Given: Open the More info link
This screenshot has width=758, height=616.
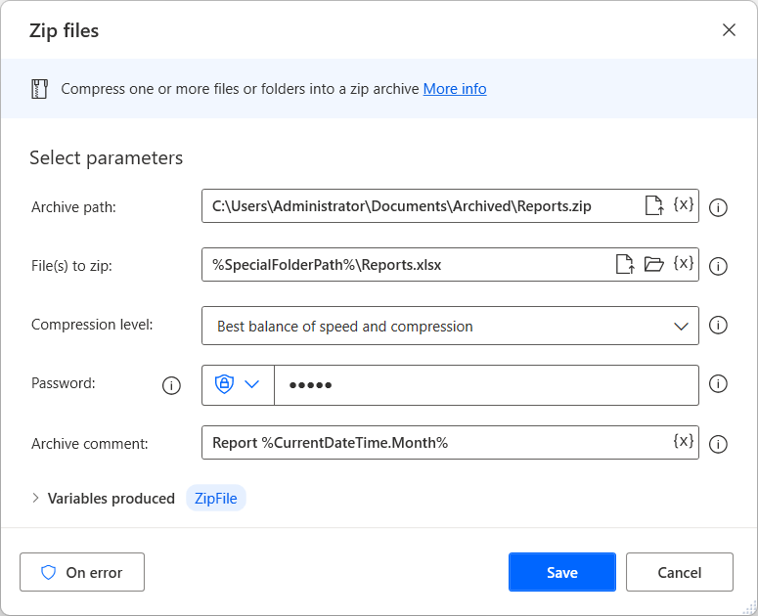Looking at the screenshot, I should 455,89.
